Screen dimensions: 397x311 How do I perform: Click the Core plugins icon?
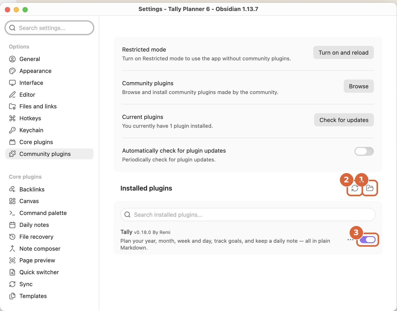point(12,142)
